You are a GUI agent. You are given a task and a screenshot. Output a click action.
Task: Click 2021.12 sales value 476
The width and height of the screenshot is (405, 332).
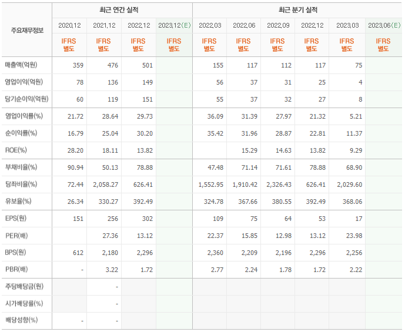[113, 65]
